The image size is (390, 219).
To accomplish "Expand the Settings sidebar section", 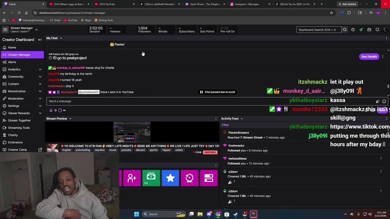I will pyautogui.click(x=40, y=106).
